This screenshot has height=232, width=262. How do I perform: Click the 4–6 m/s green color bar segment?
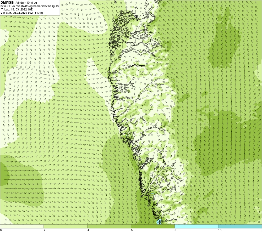point(109,226)
